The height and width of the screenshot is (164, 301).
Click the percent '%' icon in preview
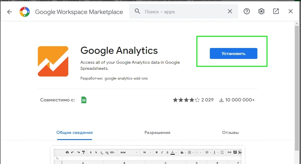pos(96,152)
